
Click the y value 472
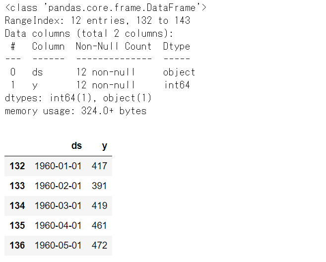[99, 245]
